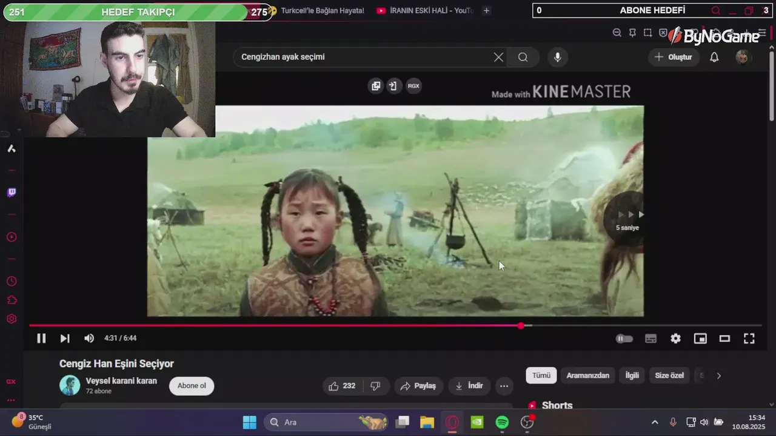
Task: Toggle subtitles with the captions button
Action: point(651,339)
